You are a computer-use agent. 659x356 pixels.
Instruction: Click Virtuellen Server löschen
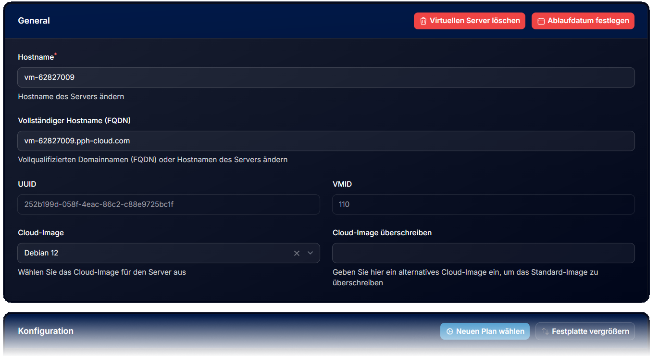coord(470,21)
